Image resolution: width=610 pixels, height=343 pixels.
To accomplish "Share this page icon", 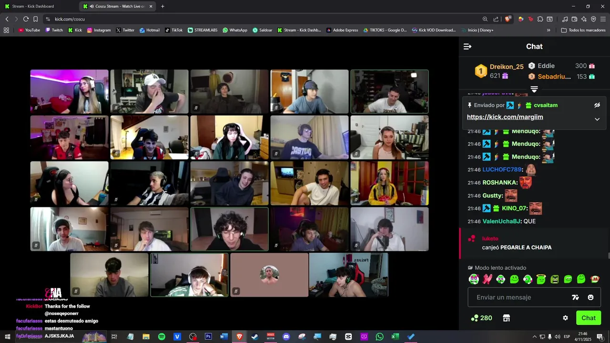I will 496,19.
